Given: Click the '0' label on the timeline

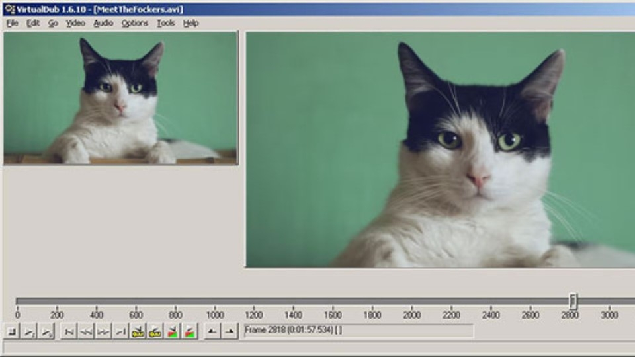Looking at the screenshot, I should pyautogui.click(x=17, y=315).
